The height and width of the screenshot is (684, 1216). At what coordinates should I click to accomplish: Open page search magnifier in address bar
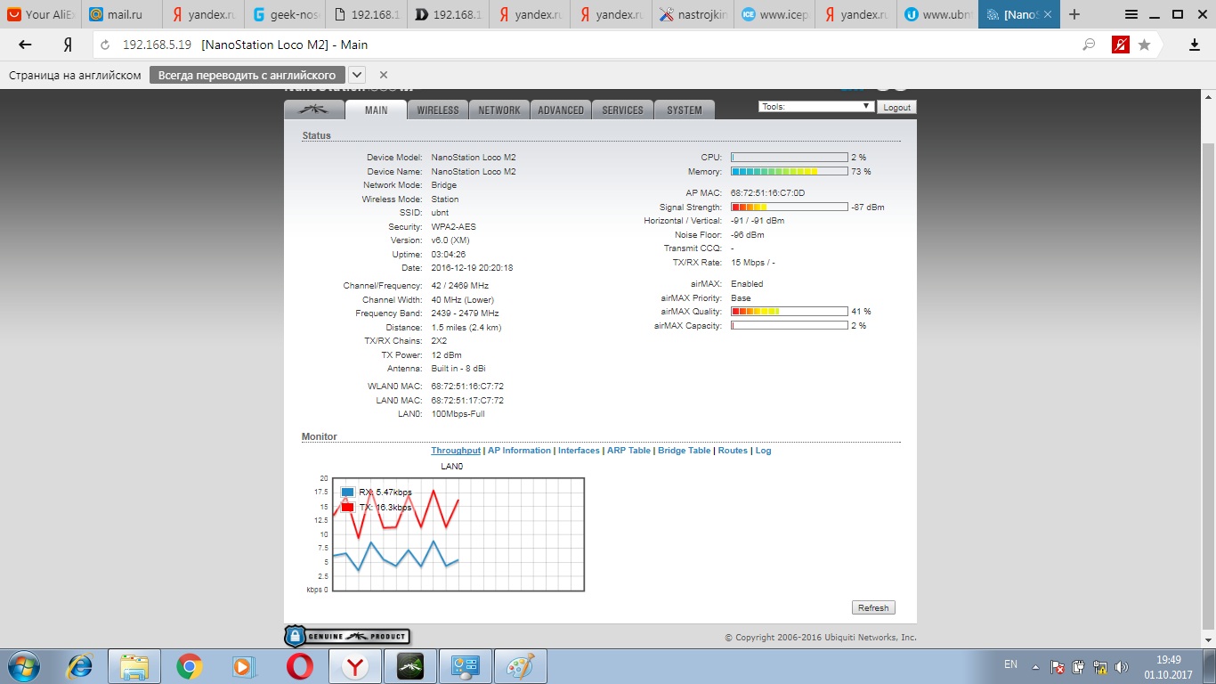pos(1089,45)
